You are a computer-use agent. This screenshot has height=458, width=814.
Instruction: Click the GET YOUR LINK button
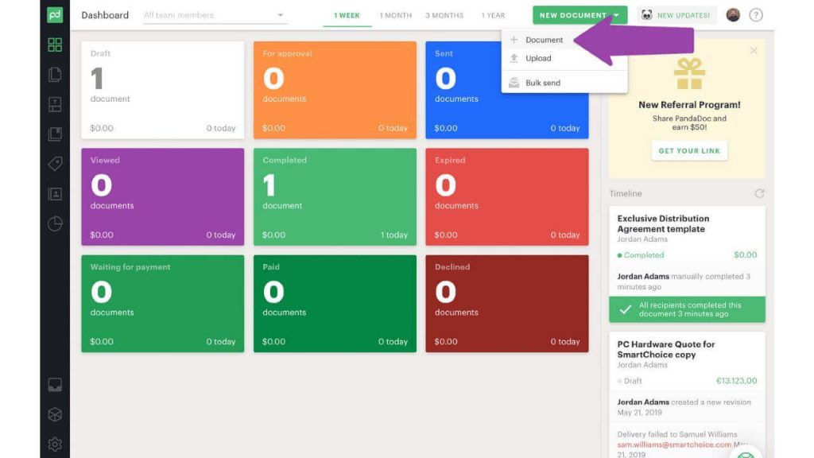tap(689, 150)
